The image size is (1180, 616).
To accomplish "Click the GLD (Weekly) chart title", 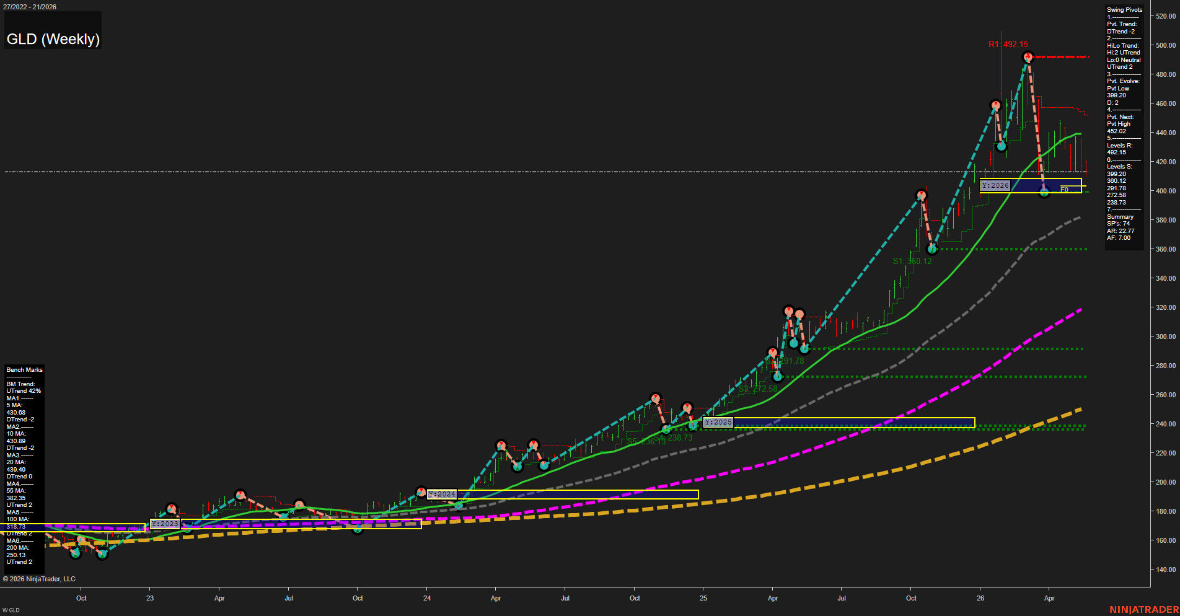I will pos(53,39).
